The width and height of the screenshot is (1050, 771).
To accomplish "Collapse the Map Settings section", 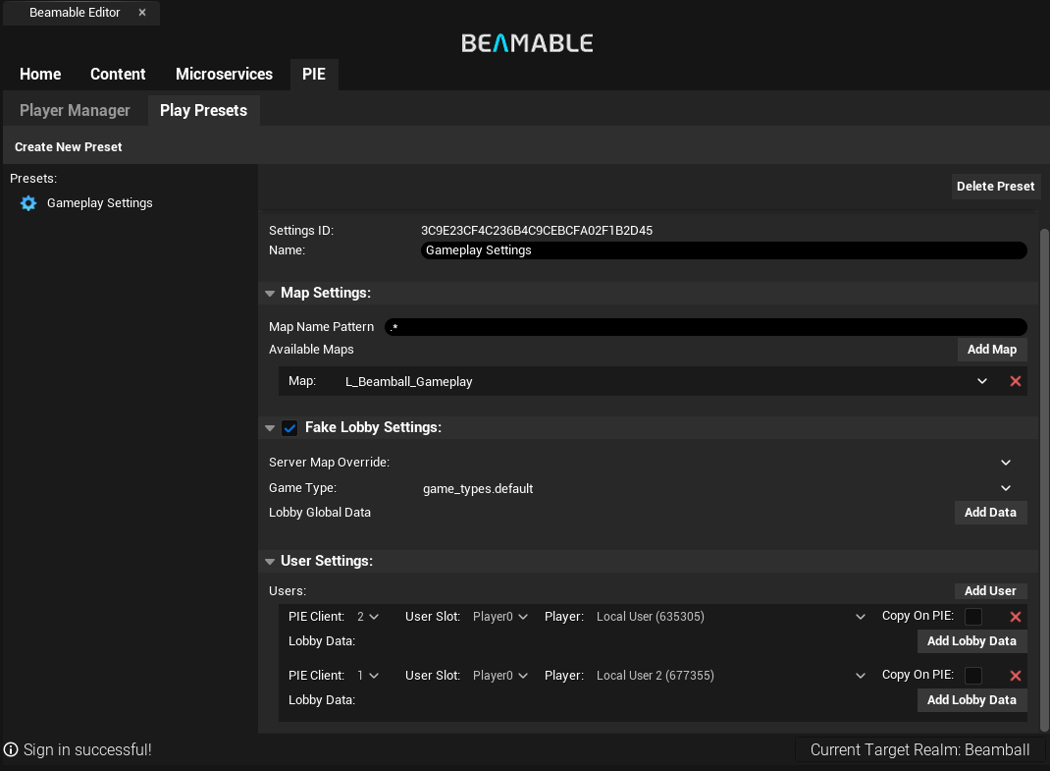I will (270, 294).
